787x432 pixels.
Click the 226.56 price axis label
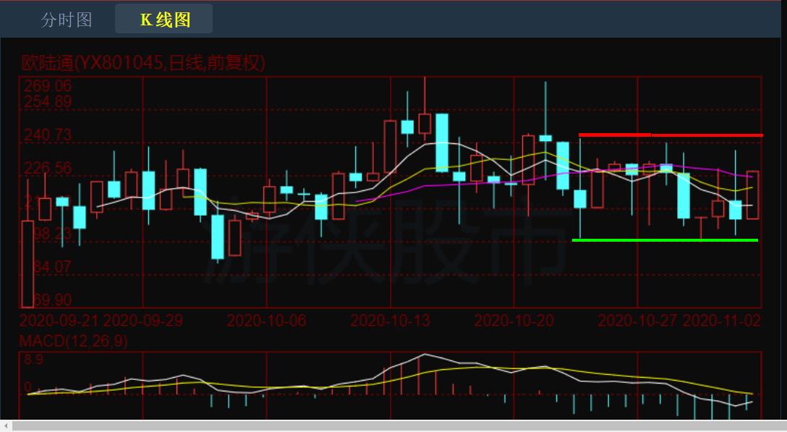[x=48, y=168]
